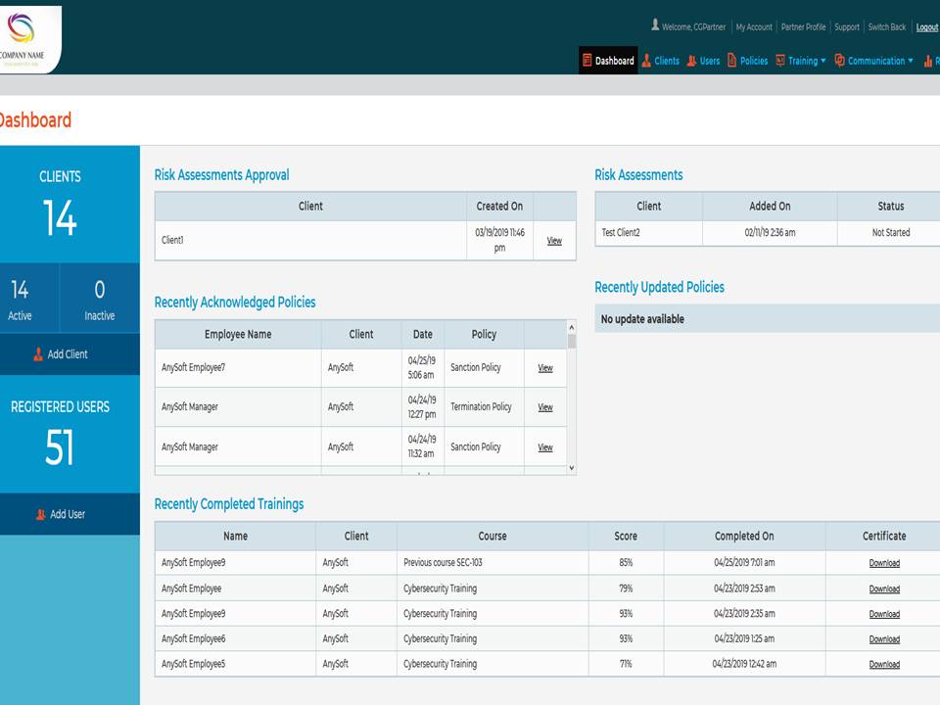The width and height of the screenshot is (940, 705).
Task: View Client1 risk assessment approval
Action: [554, 241]
